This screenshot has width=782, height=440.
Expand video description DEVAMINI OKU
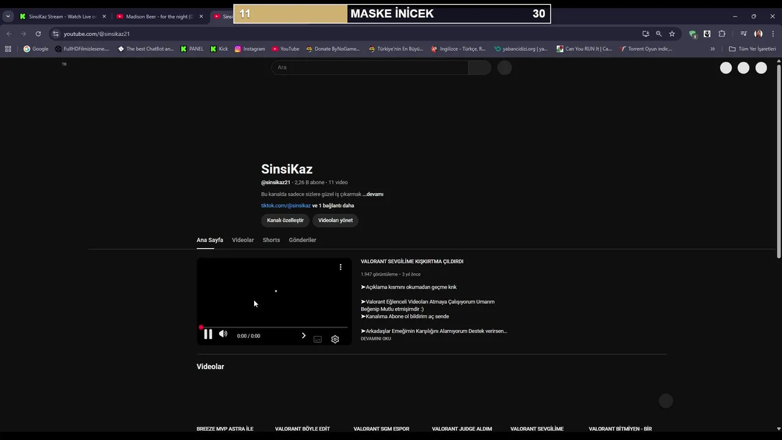tap(376, 339)
